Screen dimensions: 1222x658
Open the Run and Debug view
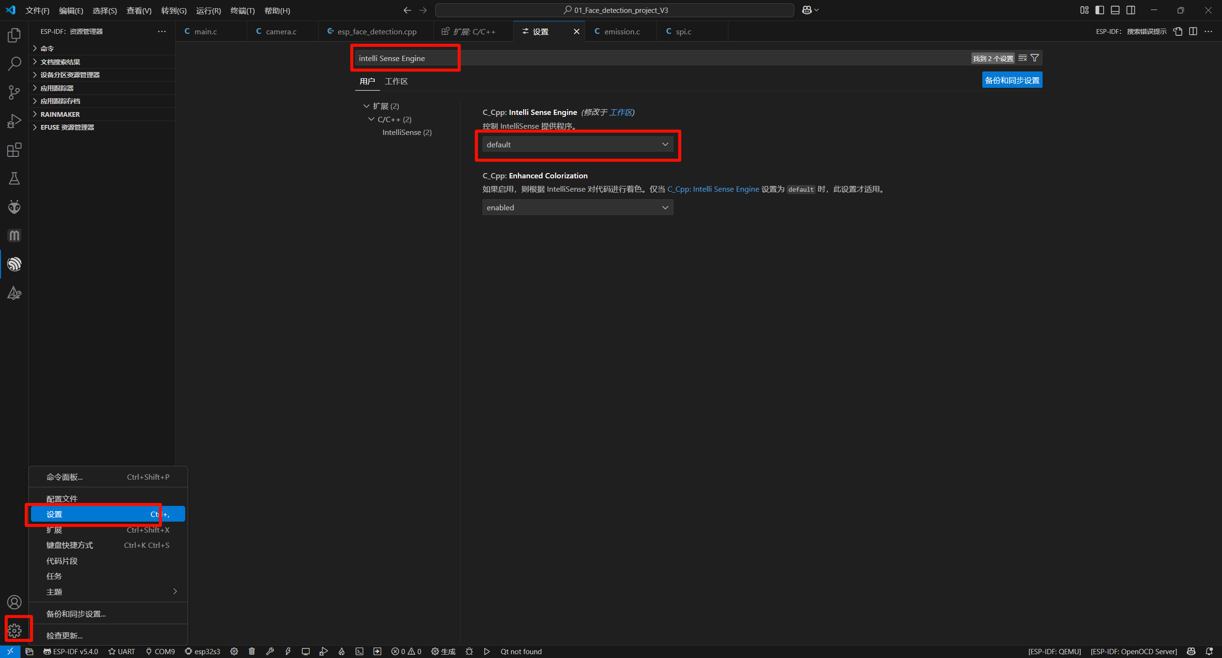click(x=14, y=121)
